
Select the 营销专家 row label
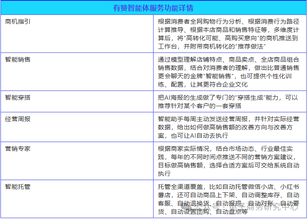point(17,149)
